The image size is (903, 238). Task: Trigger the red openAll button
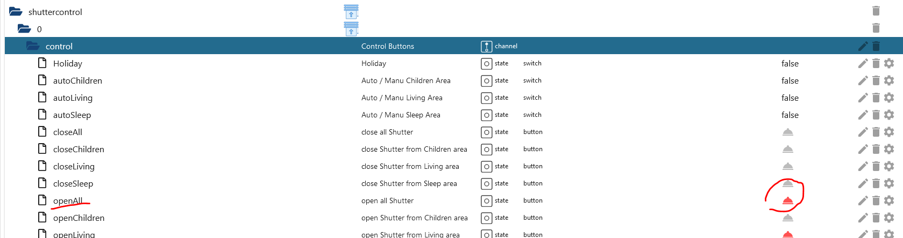click(x=787, y=201)
